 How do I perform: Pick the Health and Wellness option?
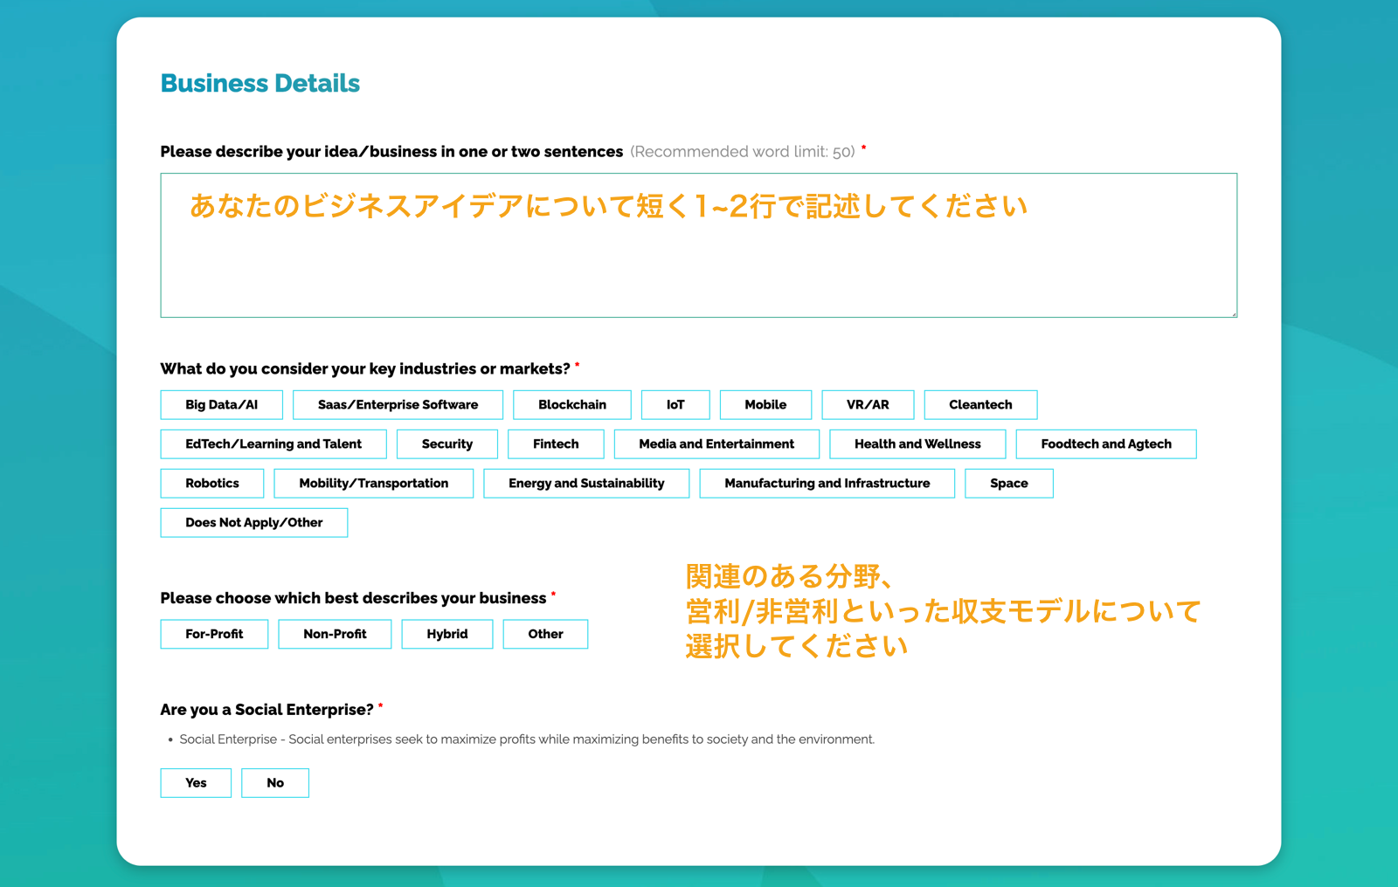[x=917, y=444]
